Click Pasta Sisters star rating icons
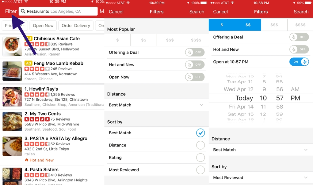Screen dimensions: 313x185 tap(37, 175)
